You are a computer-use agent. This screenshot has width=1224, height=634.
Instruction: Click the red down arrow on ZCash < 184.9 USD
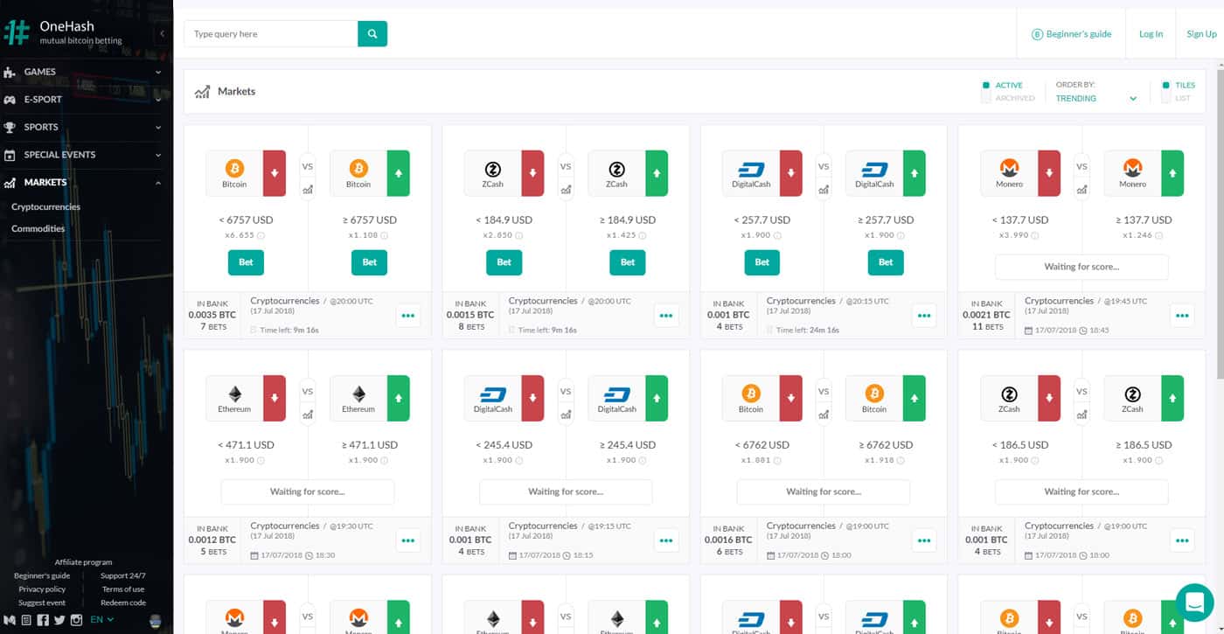point(532,173)
